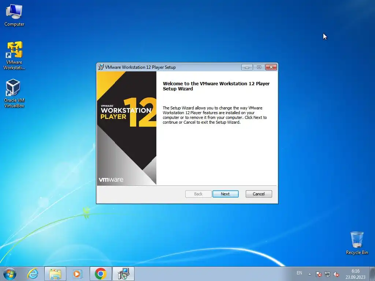The height and width of the screenshot is (281, 375).
Task: Click the disabled maximize button of setup window
Action: tap(259, 67)
